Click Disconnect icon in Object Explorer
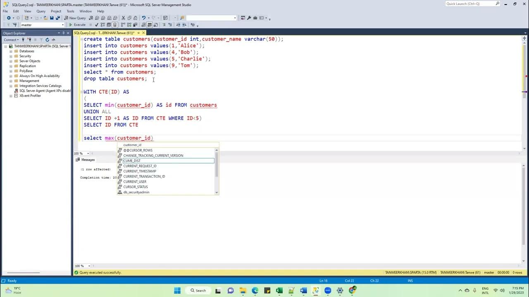This screenshot has height=297, width=529. (29, 40)
